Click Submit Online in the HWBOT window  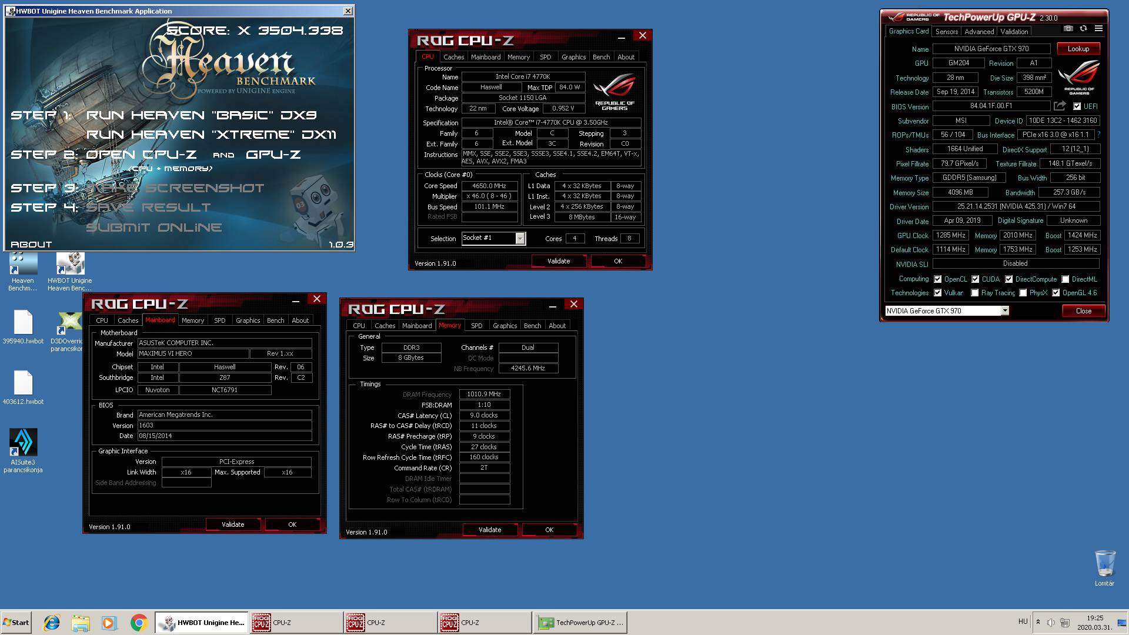(154, 228)
